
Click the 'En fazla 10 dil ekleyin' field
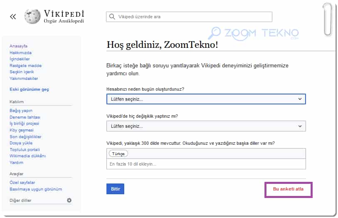[206, 164]
